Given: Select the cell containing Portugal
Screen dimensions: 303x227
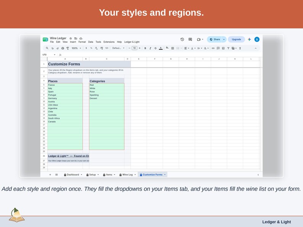Looking at the screenshot, I should tap(65, 95).
